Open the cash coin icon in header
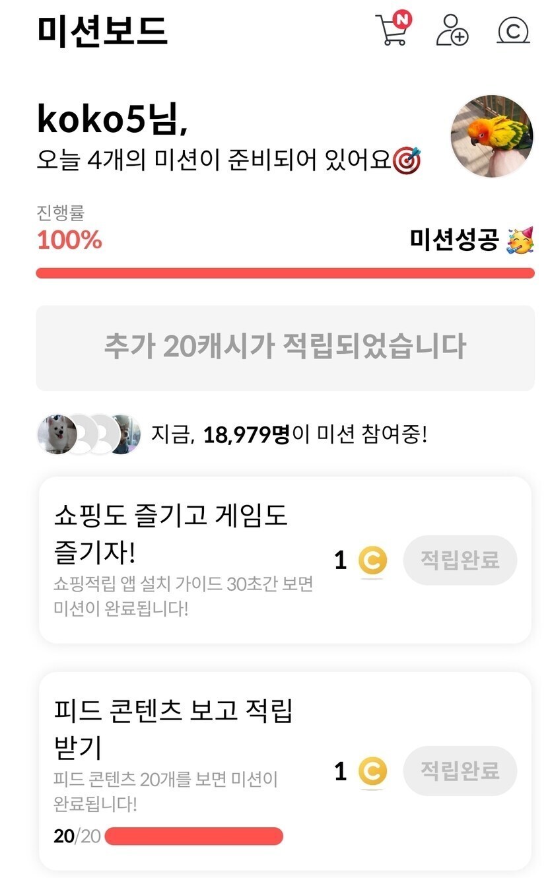The width and height of the screenshot is (548, 878). [x=513, y=30]
